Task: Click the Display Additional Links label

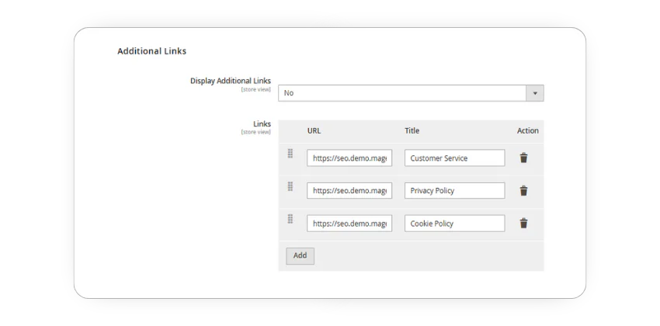Action: click(231, 81)
